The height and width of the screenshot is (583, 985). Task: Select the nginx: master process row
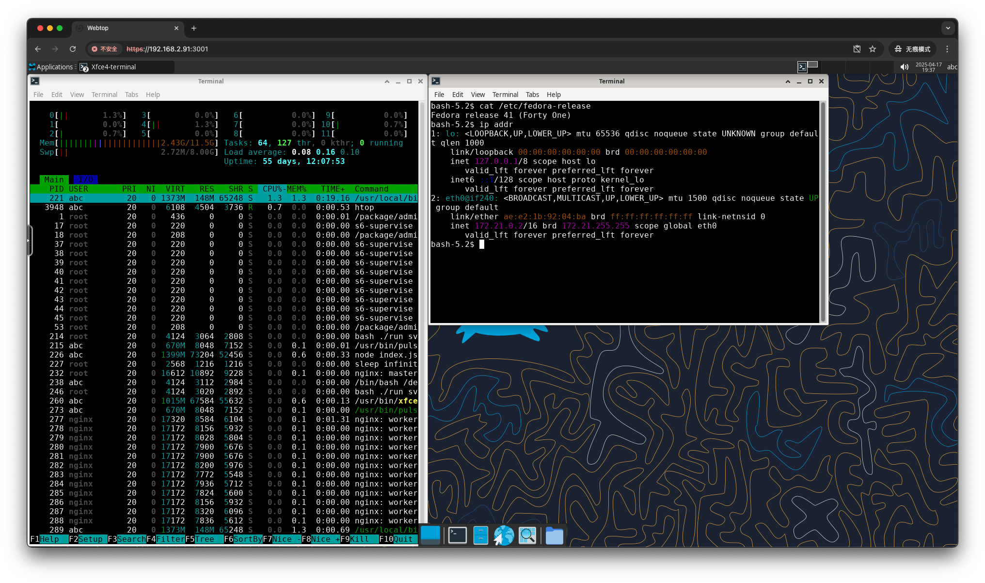(223, 373)
